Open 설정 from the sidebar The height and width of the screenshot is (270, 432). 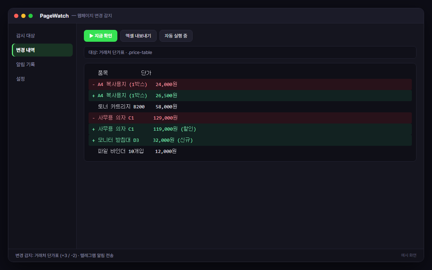42,79
